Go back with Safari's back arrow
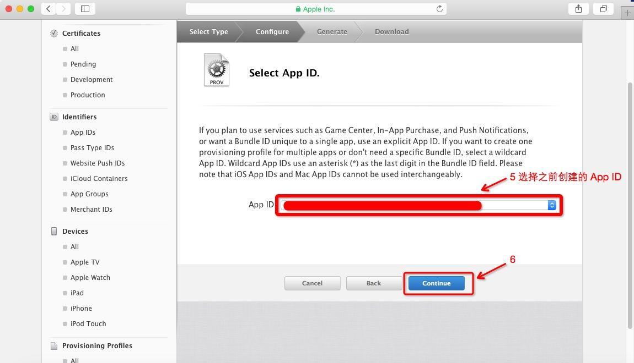Viewport: 634px width, 363px height. 49,8
